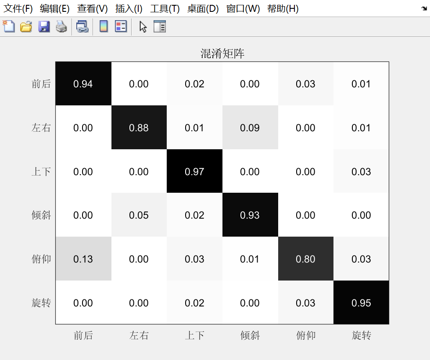Click the 0.03 cell in 俯仰 row, 上下 column
Screen dimensions: 430x360
(x=195, y=259)
